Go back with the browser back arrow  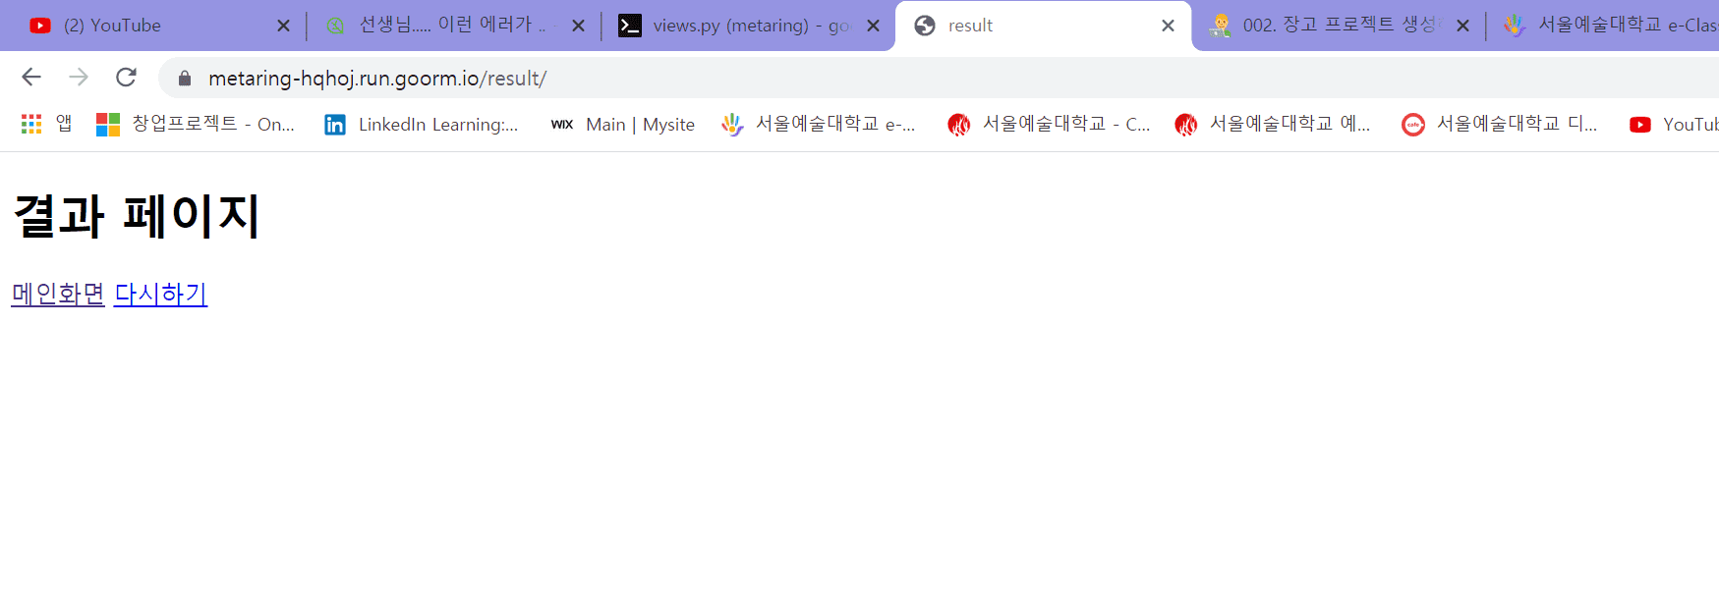[x=31, y=78]
